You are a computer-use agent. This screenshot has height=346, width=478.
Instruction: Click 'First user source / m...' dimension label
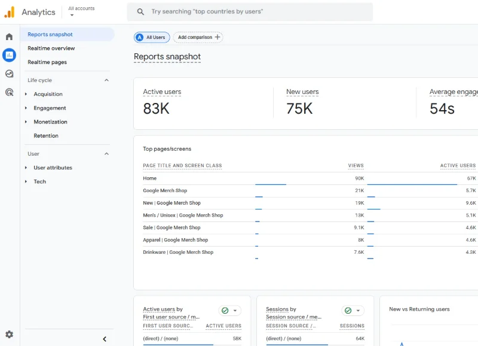[171, 317]
